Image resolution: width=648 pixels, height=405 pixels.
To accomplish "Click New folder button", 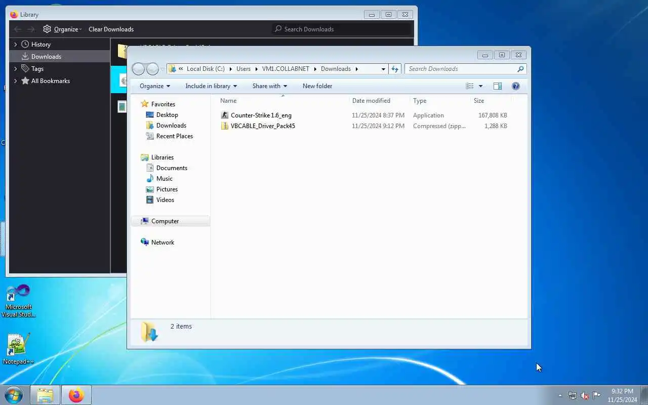I will pyautogui.click(x=317, y=86).
